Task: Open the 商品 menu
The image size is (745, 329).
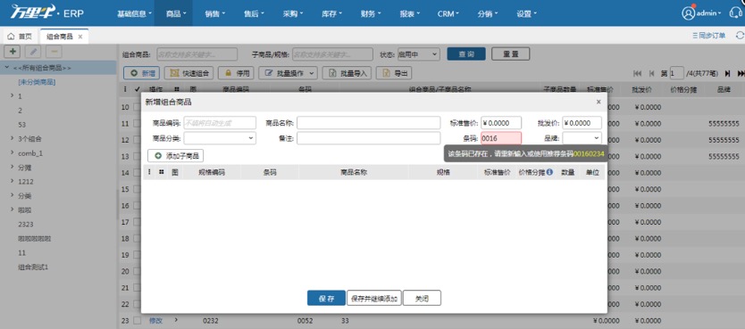Action: pos(176,13)
